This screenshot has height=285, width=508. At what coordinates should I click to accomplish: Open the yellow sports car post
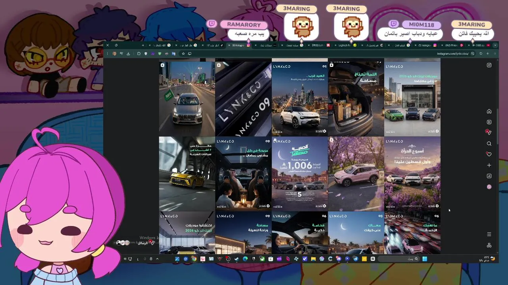(187, 174)
